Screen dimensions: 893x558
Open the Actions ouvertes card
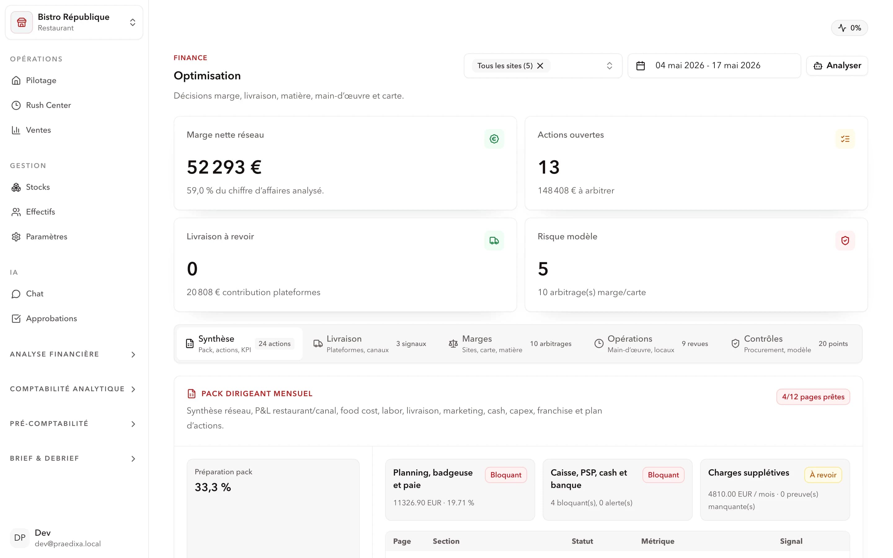tap(696, 163)
